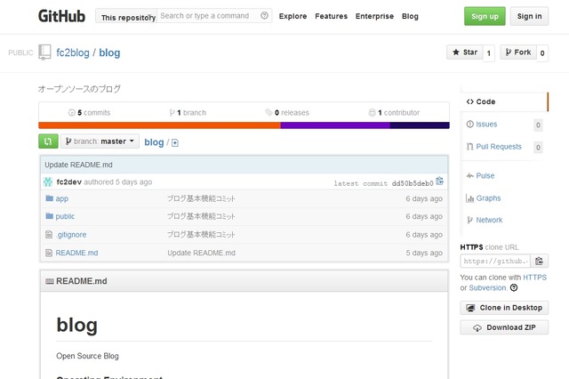Image resolution: width=569 pixels, height=379 pixels.
Task: Click the Clone in Desktop button
Action: [504, 308]
